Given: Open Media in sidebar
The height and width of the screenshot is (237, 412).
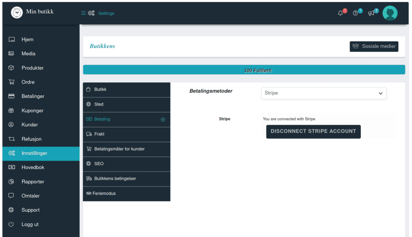Looking at the screenshot, I should [x=41, y=53].
